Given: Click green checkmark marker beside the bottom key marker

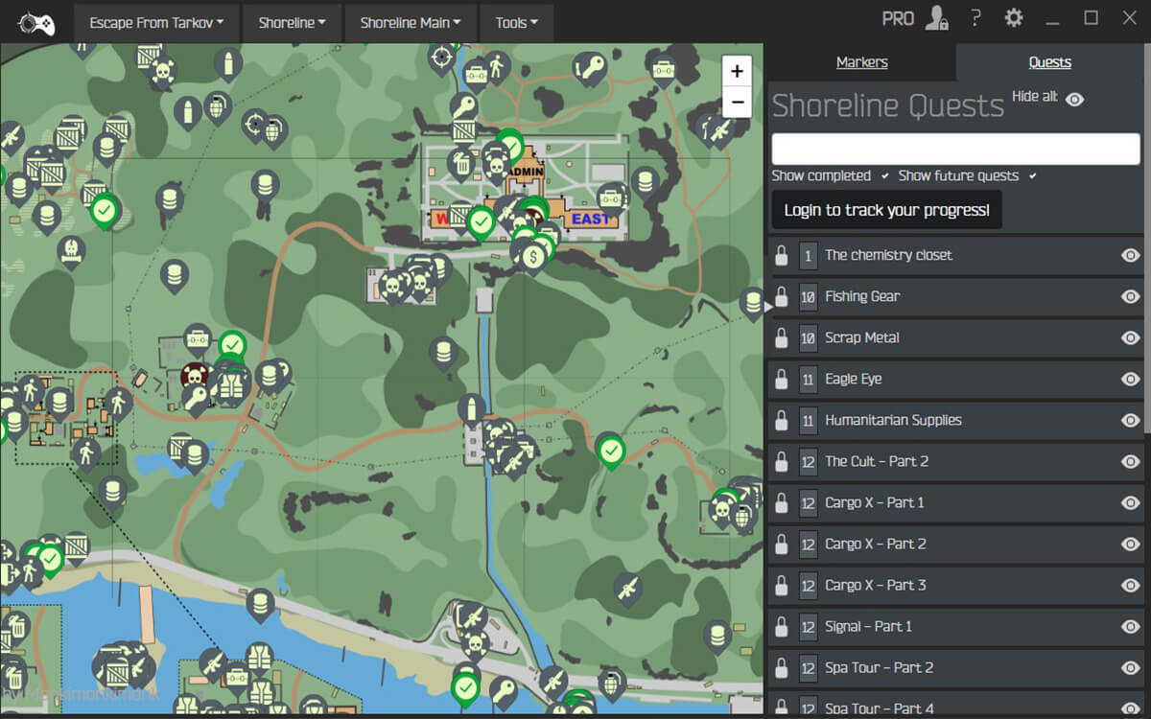Looking at the screenshot, I should tap(466, 687).
